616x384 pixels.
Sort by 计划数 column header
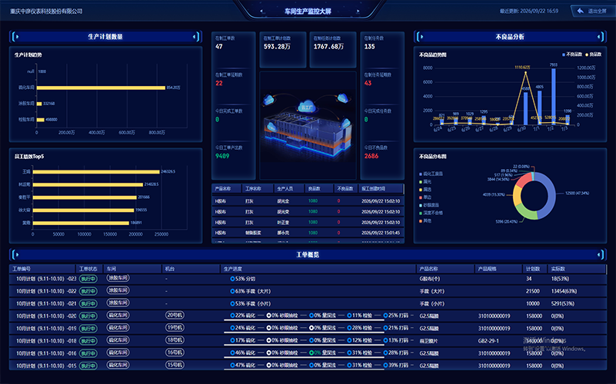click(534, 269)
